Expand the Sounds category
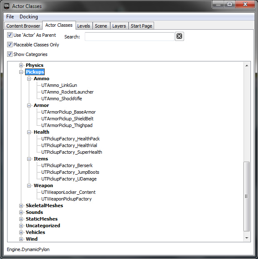258x259 pixels. pyautogui.click(x=21, y=212)
